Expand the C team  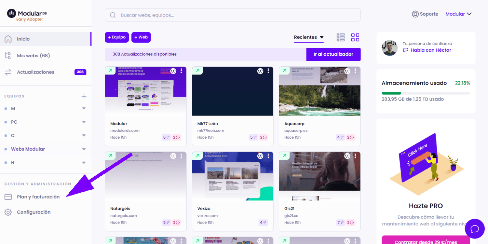tap(84, 135)
